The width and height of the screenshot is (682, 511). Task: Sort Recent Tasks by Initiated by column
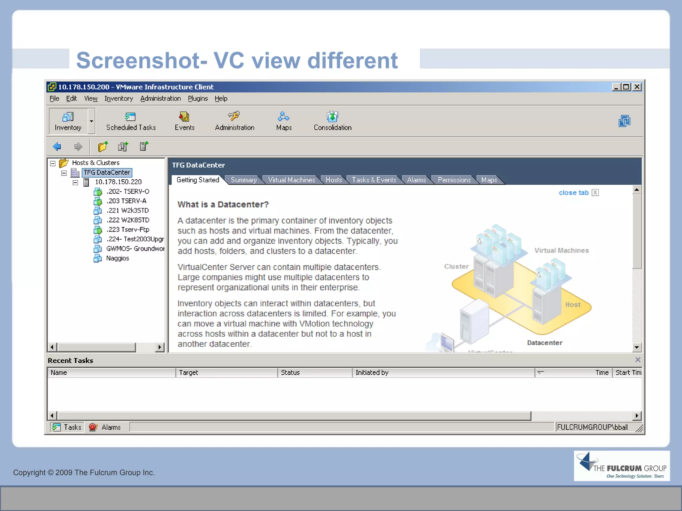[x=444, y=373]
